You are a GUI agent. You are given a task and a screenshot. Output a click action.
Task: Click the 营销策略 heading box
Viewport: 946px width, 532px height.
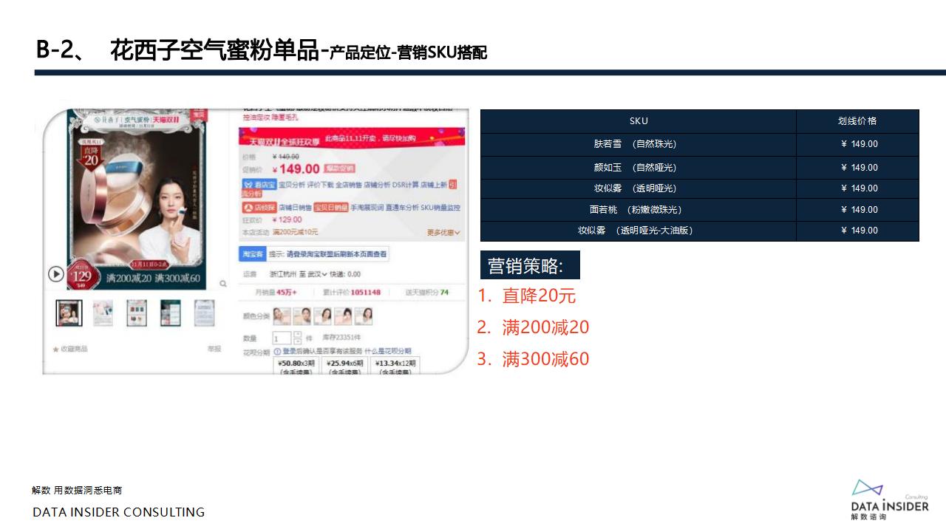point(531,265)
